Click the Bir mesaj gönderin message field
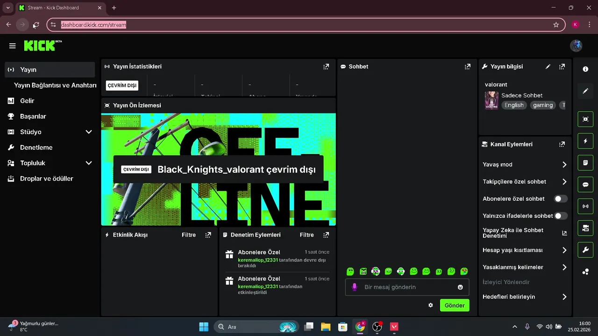The image size is (598, 336). click(407, 287)
